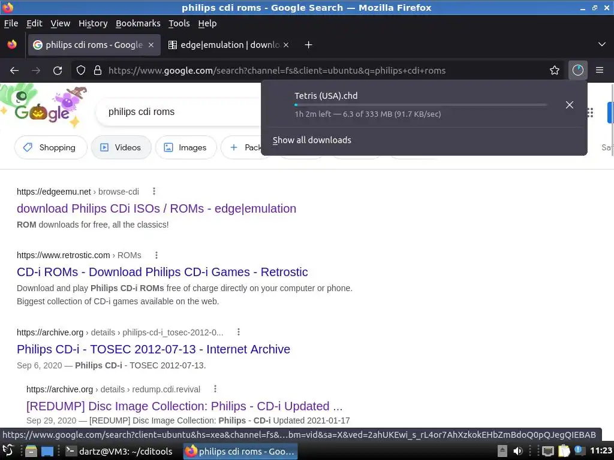Screen dimensions: 614x460
Task: Close the philips cdi roms tab
Action: 151,45
